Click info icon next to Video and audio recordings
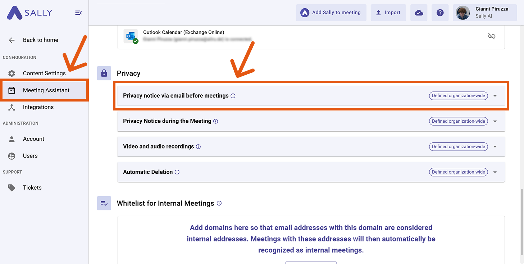524x264 pixels. pyautogui.click(x=198, y=147)
